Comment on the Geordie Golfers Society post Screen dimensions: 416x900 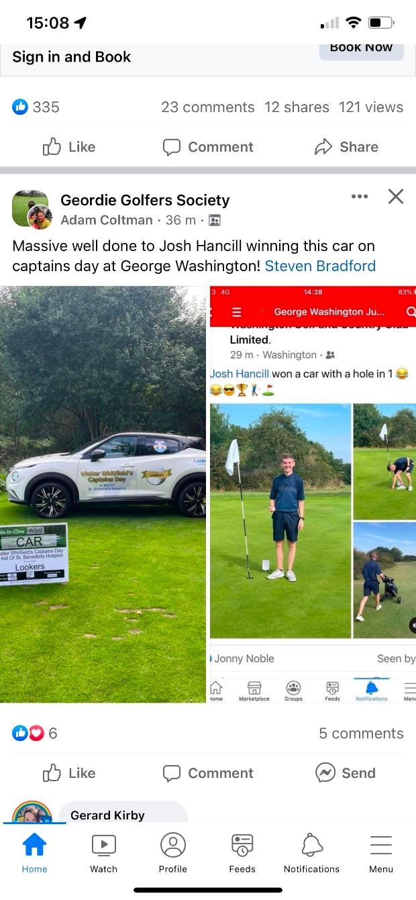208,773
